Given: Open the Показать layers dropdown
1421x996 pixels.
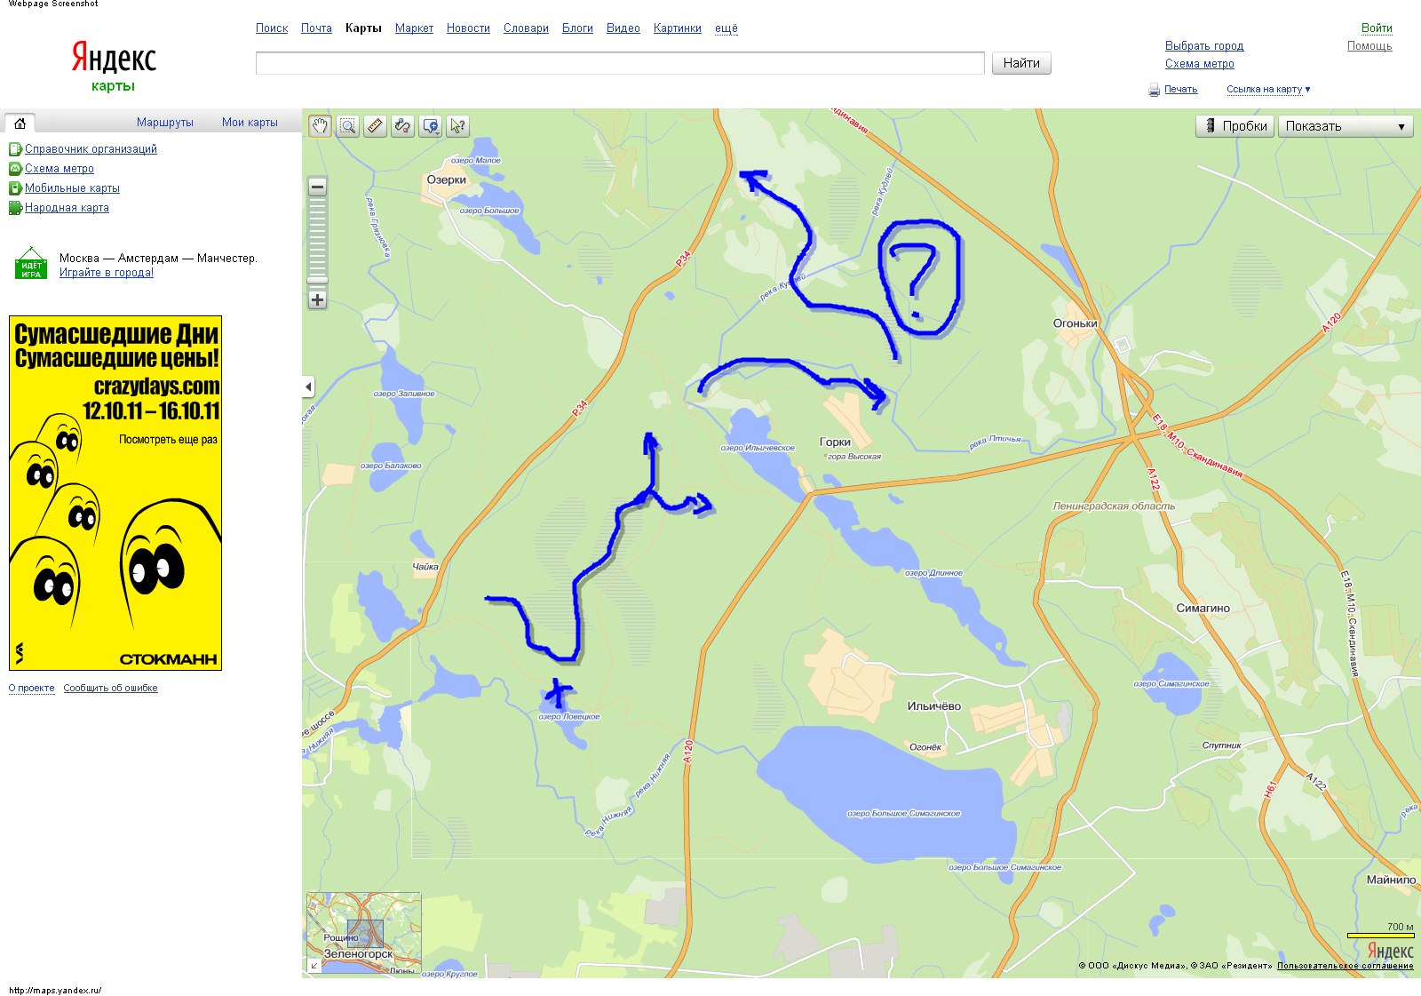Looking at the screenshot, I should point(1345,126).
